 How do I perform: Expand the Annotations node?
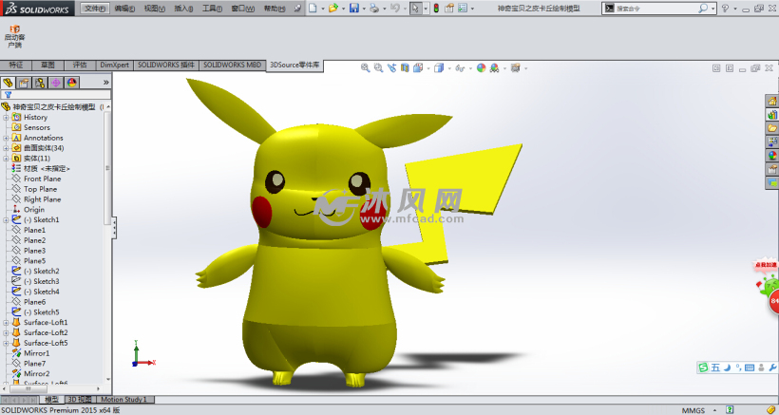(6, 138)
